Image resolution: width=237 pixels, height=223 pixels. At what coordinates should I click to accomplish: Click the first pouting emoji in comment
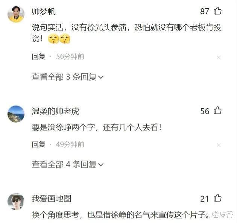pos(53,39)
